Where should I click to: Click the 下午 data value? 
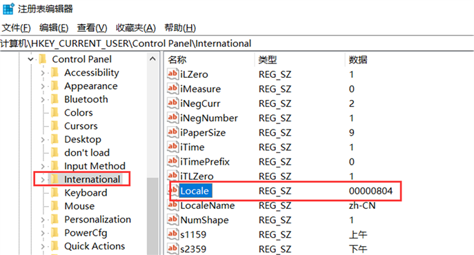pyautogui.click(x=358, y=249)
